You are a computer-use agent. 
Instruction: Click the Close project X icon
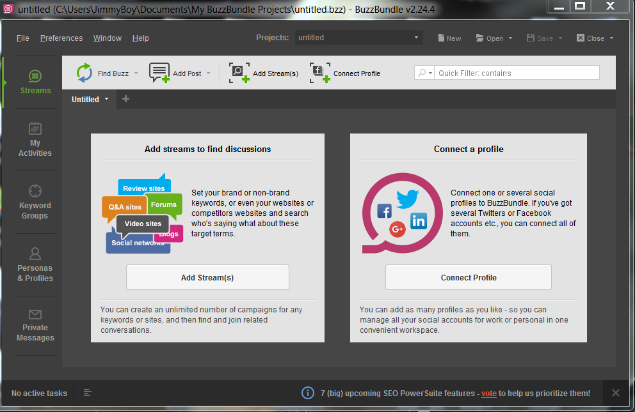[x=581, y=38]
